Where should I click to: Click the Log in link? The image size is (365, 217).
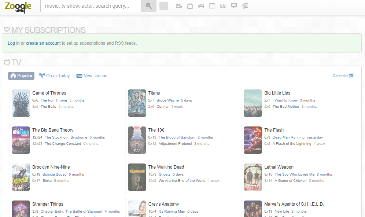click(x=14, y=43)
